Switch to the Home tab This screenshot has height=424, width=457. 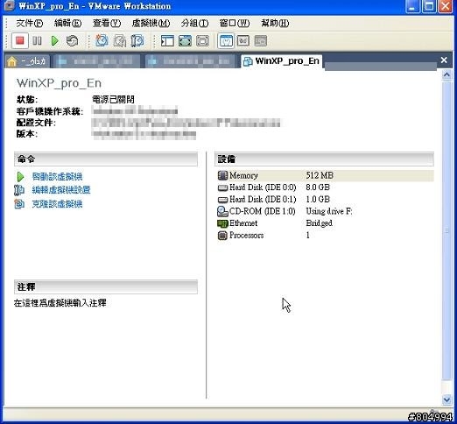[x=27, y=61]
